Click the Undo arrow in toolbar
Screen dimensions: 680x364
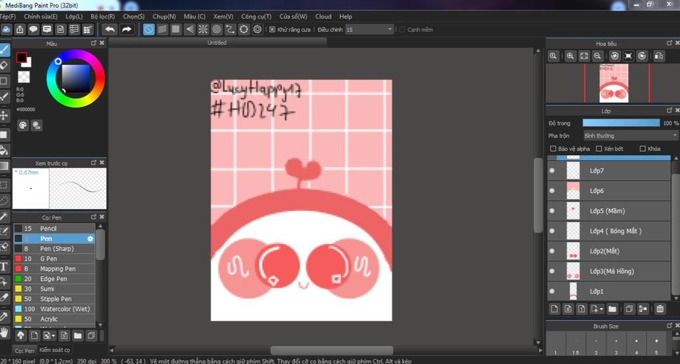[x=110, y=29]
